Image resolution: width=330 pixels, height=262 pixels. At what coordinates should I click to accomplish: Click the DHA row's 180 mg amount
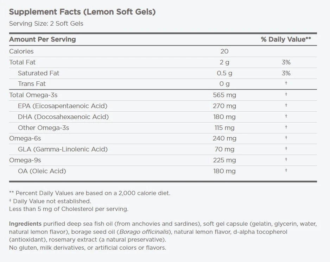pyautogui.click(x=224, y=117)
